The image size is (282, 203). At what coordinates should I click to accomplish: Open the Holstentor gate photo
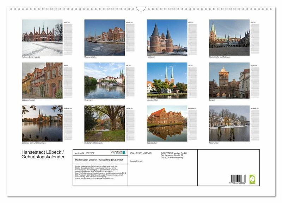[167, 37]
